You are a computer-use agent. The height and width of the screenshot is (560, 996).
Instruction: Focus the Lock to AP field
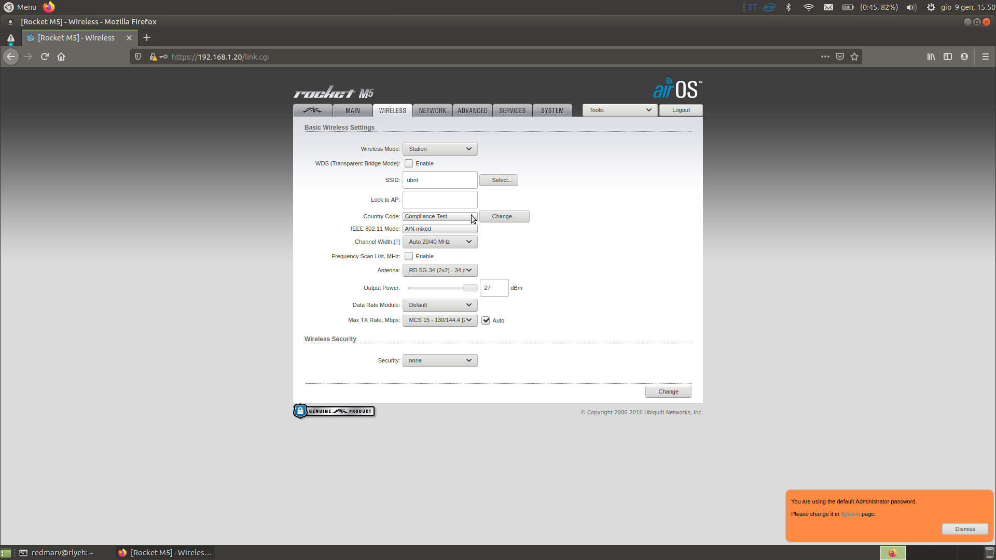tap(440, 200)
